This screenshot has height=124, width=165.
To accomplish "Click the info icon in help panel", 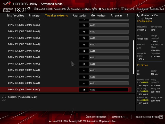I will point(4,99).
